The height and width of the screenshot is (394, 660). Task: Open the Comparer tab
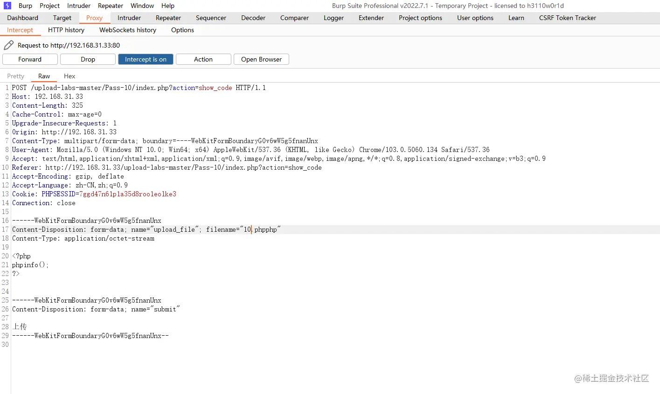(x=294, y=18)
